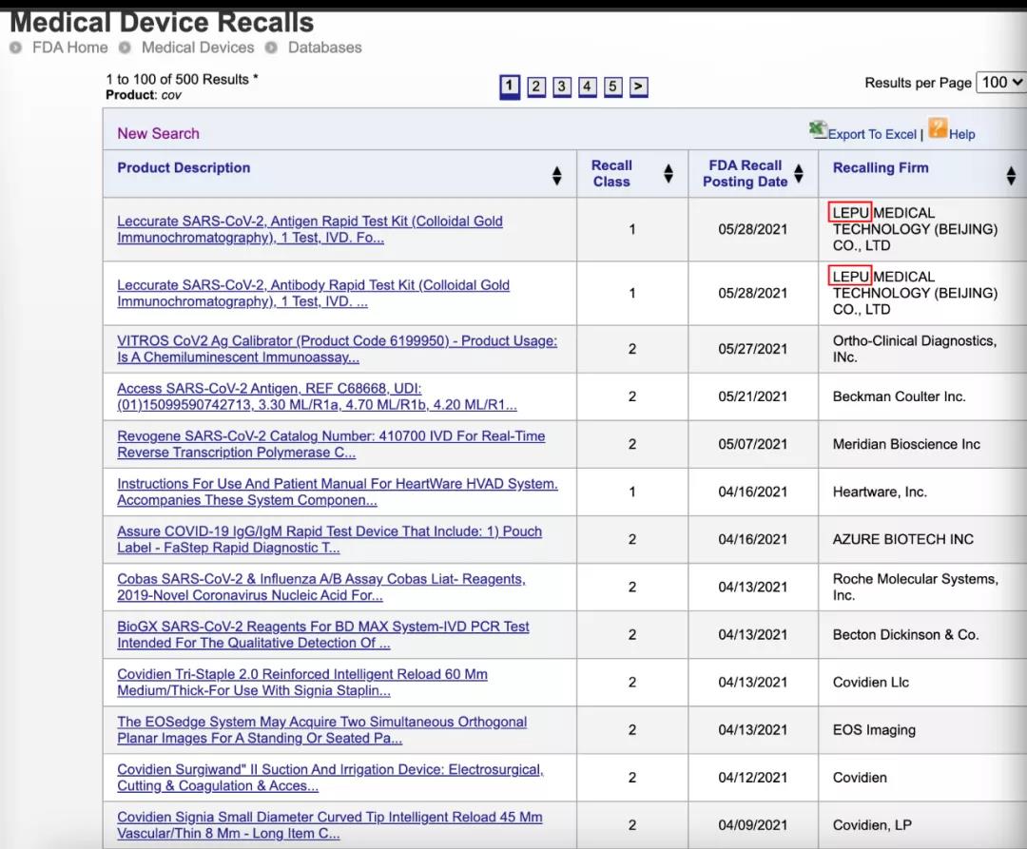
Task: Click the Medical Device Recalls heading
Action: [x=162, y=22]
